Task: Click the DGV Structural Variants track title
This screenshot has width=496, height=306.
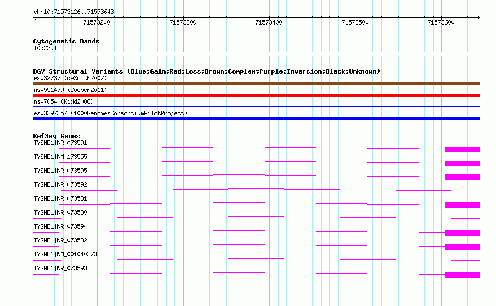Action: [x=207, y=71]
